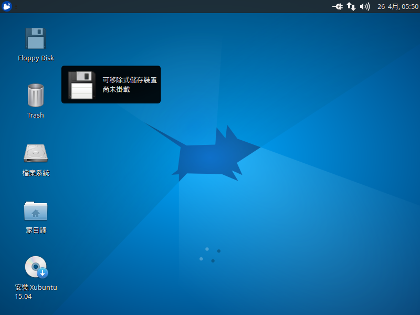
Task: Open the Xfce Whisker menu mouse icon
Action: 6,6
